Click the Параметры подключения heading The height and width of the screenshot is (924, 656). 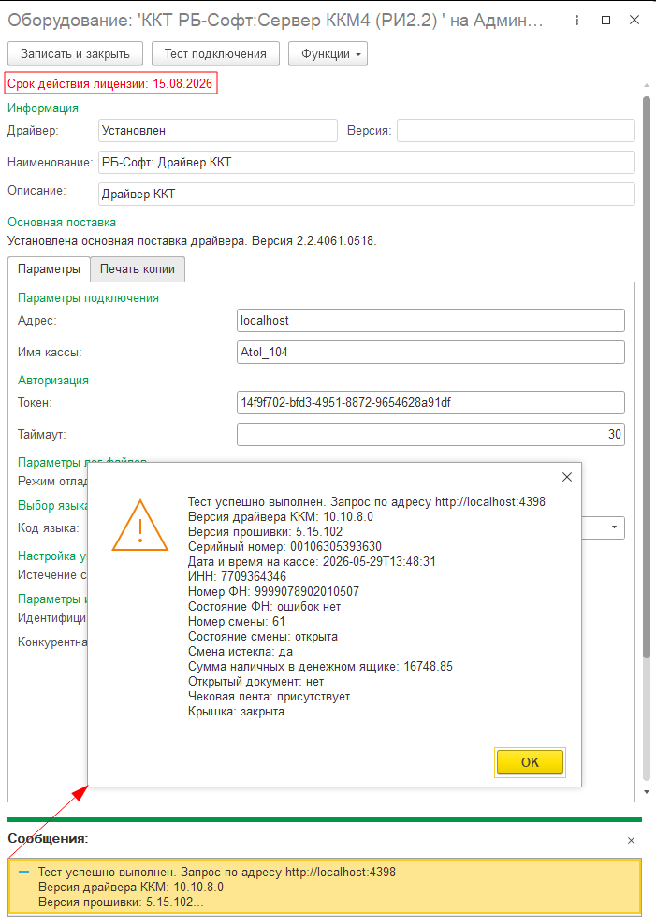tap(88, 298)
